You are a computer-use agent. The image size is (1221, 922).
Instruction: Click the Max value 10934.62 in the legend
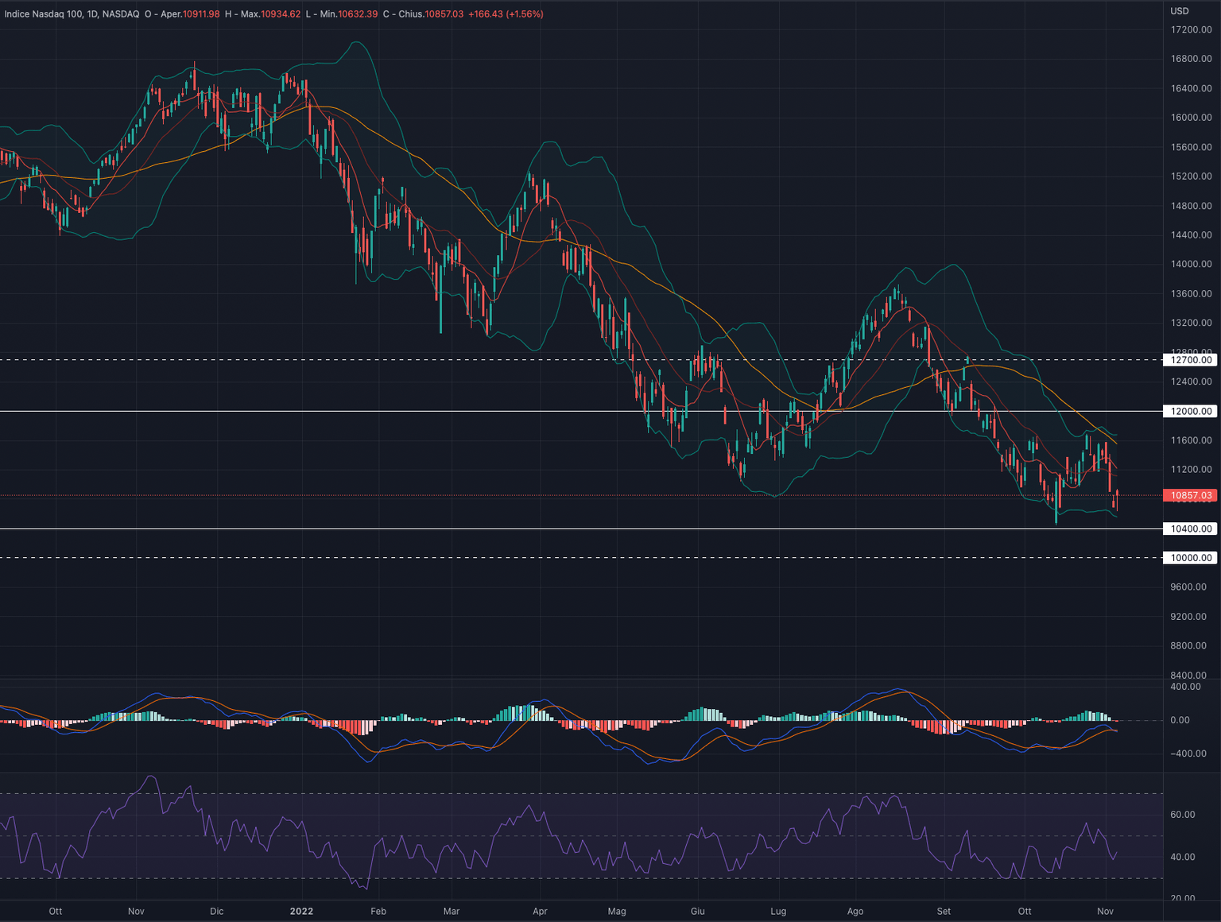coord(281,14)
